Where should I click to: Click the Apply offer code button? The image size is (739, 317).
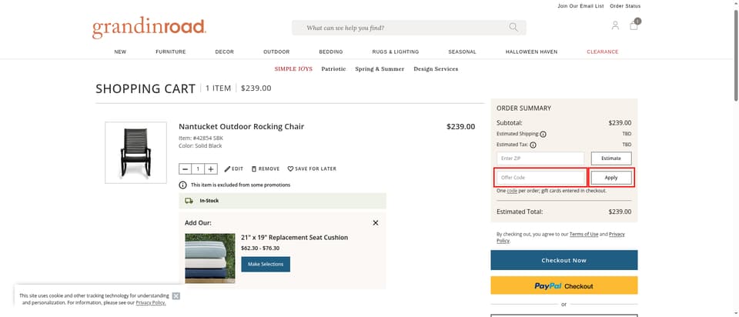pos(611,178)
